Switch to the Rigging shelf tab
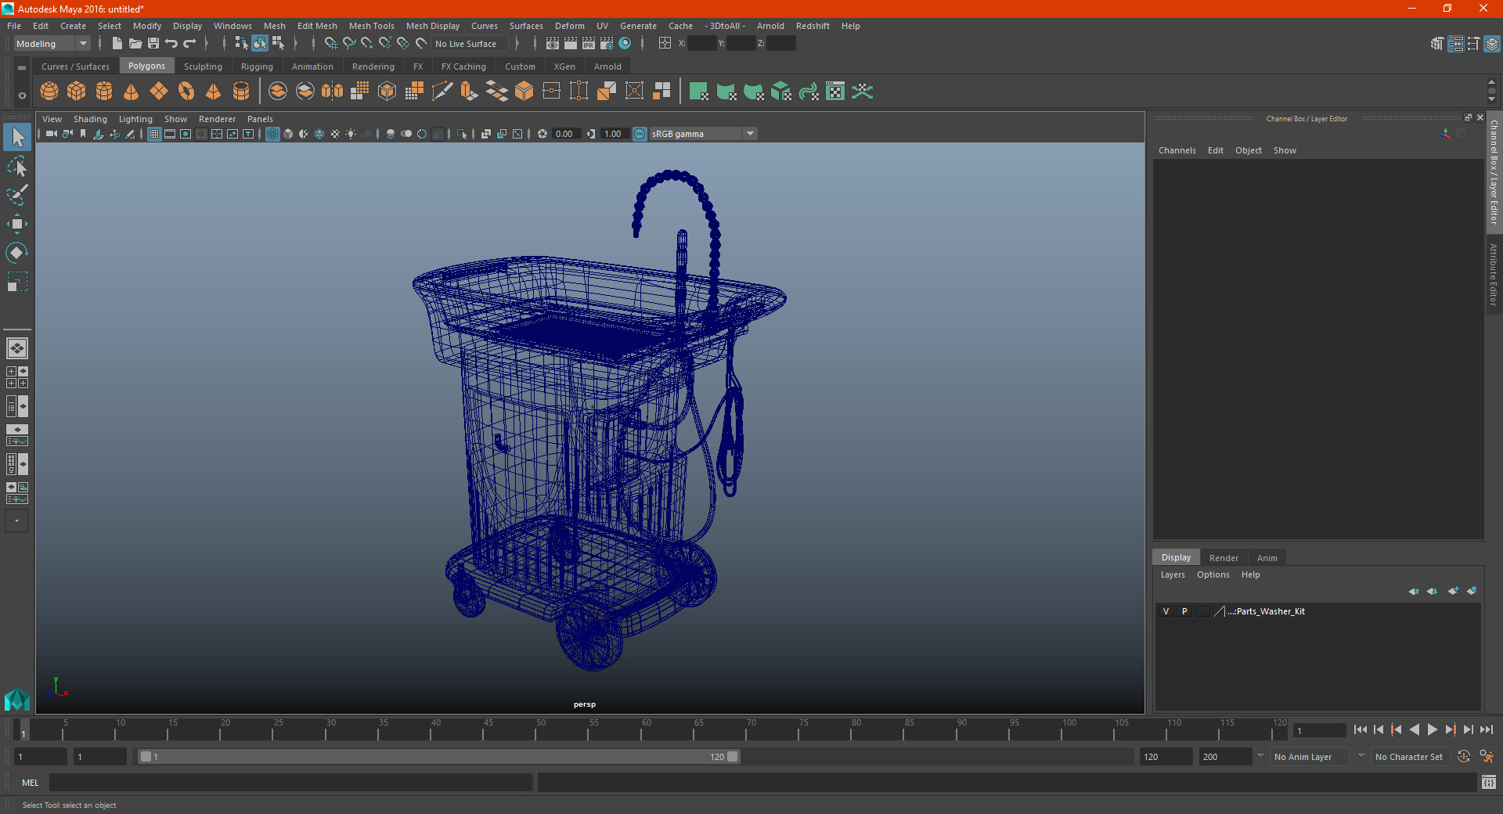This screenshot has height=814, width=1503. point(257,67)
